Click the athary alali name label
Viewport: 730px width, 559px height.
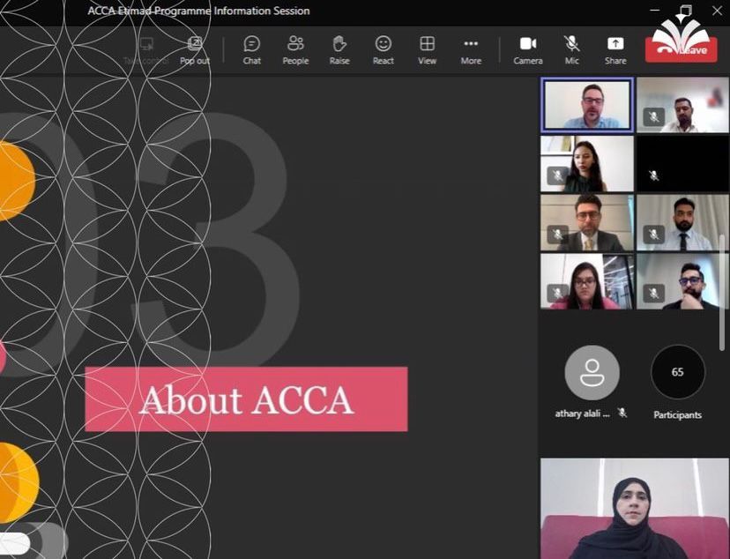tap(582, 414)
